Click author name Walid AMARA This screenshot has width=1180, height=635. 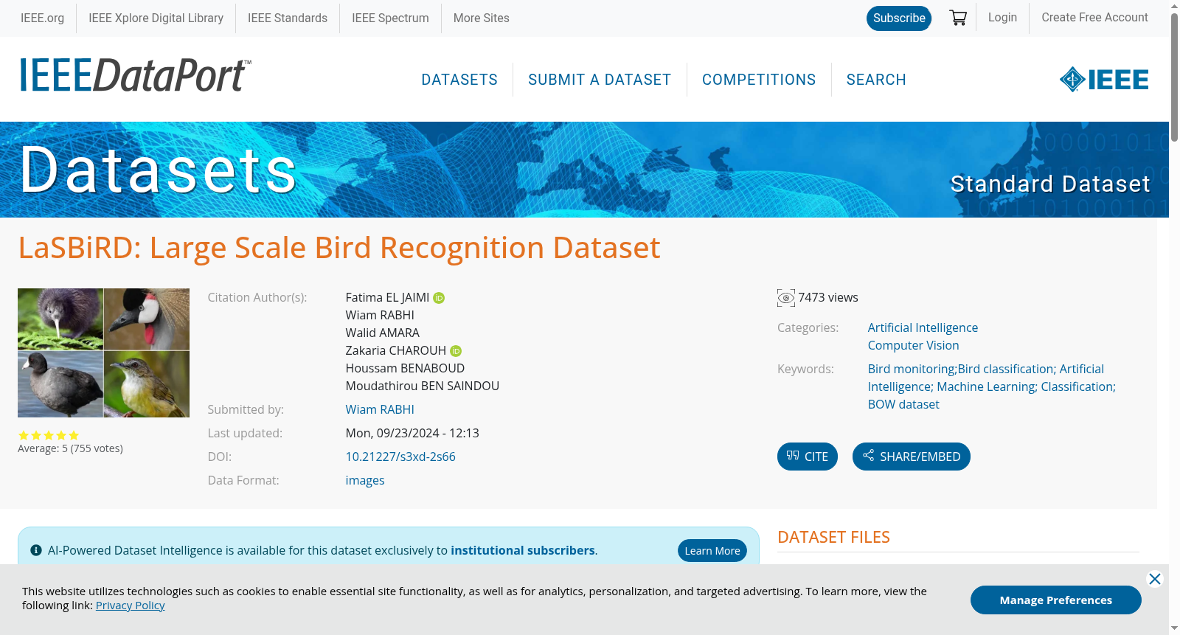(x=382, y=333)
